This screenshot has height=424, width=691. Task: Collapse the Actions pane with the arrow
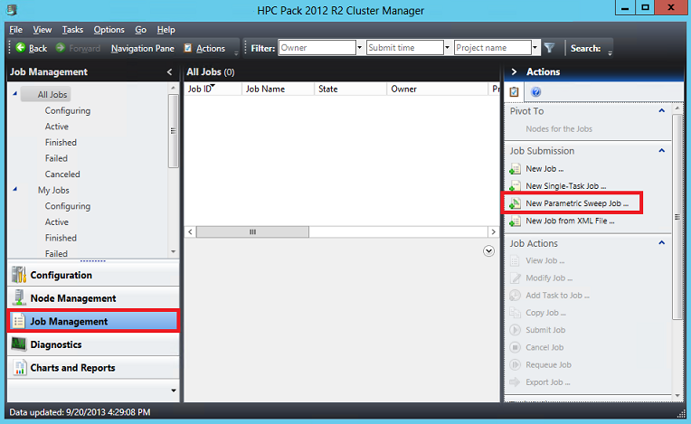[x=514, y=71]
